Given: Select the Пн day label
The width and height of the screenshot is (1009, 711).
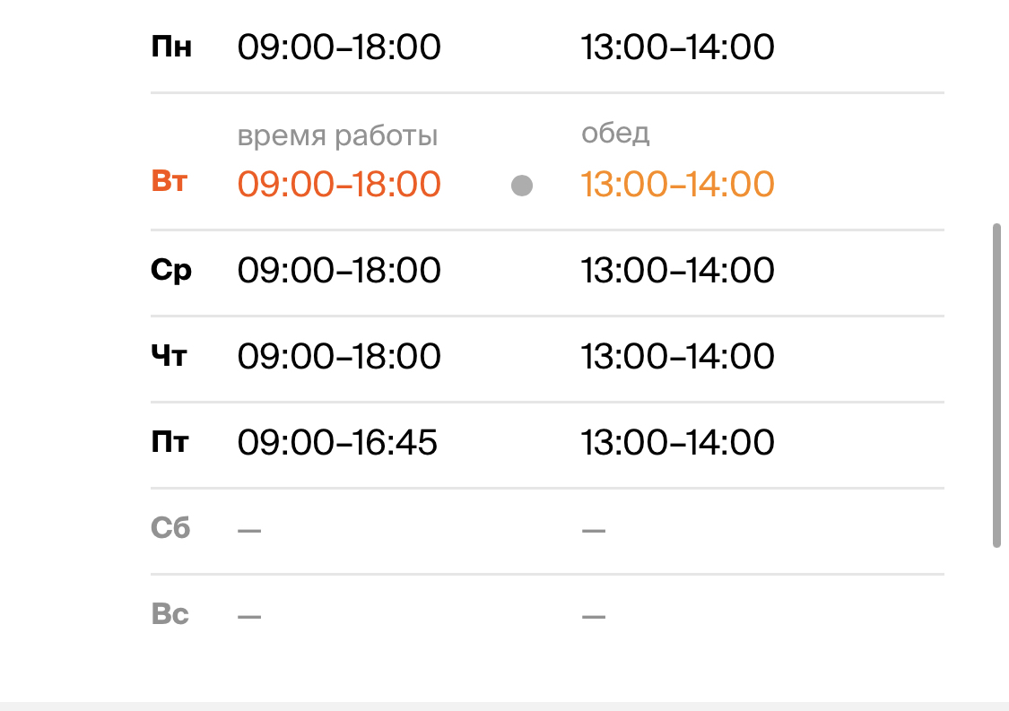Looking at the screenshot, I should point(171,47).
